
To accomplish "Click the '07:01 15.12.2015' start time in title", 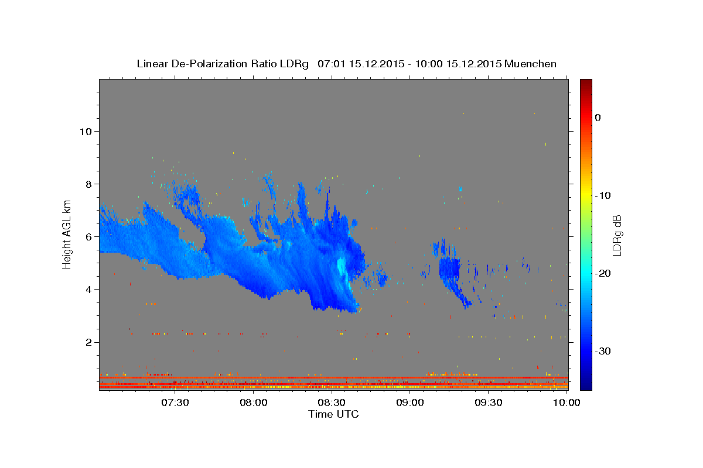I will (x=360, y=64).
